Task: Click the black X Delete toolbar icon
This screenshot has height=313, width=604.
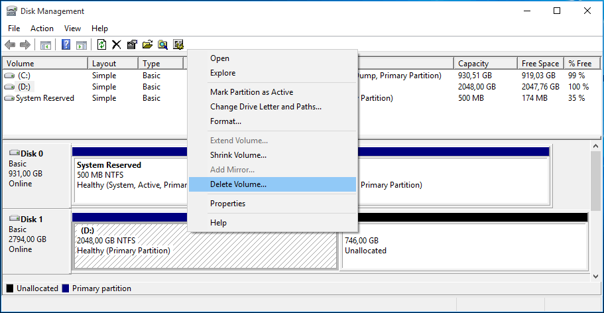Action: 117,44
